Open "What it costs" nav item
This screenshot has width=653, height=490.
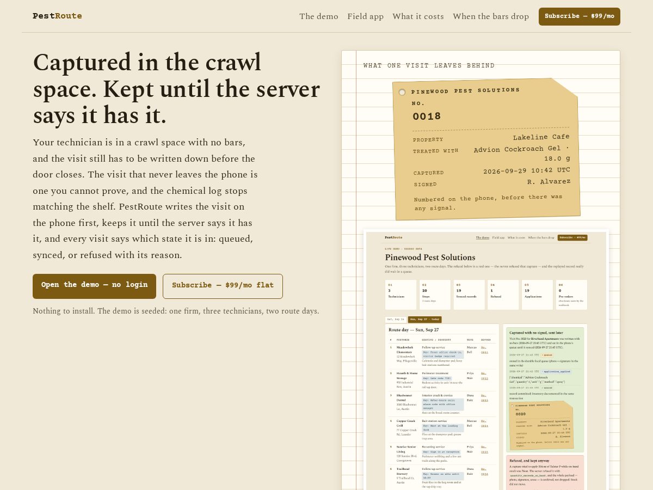(418, 16)
